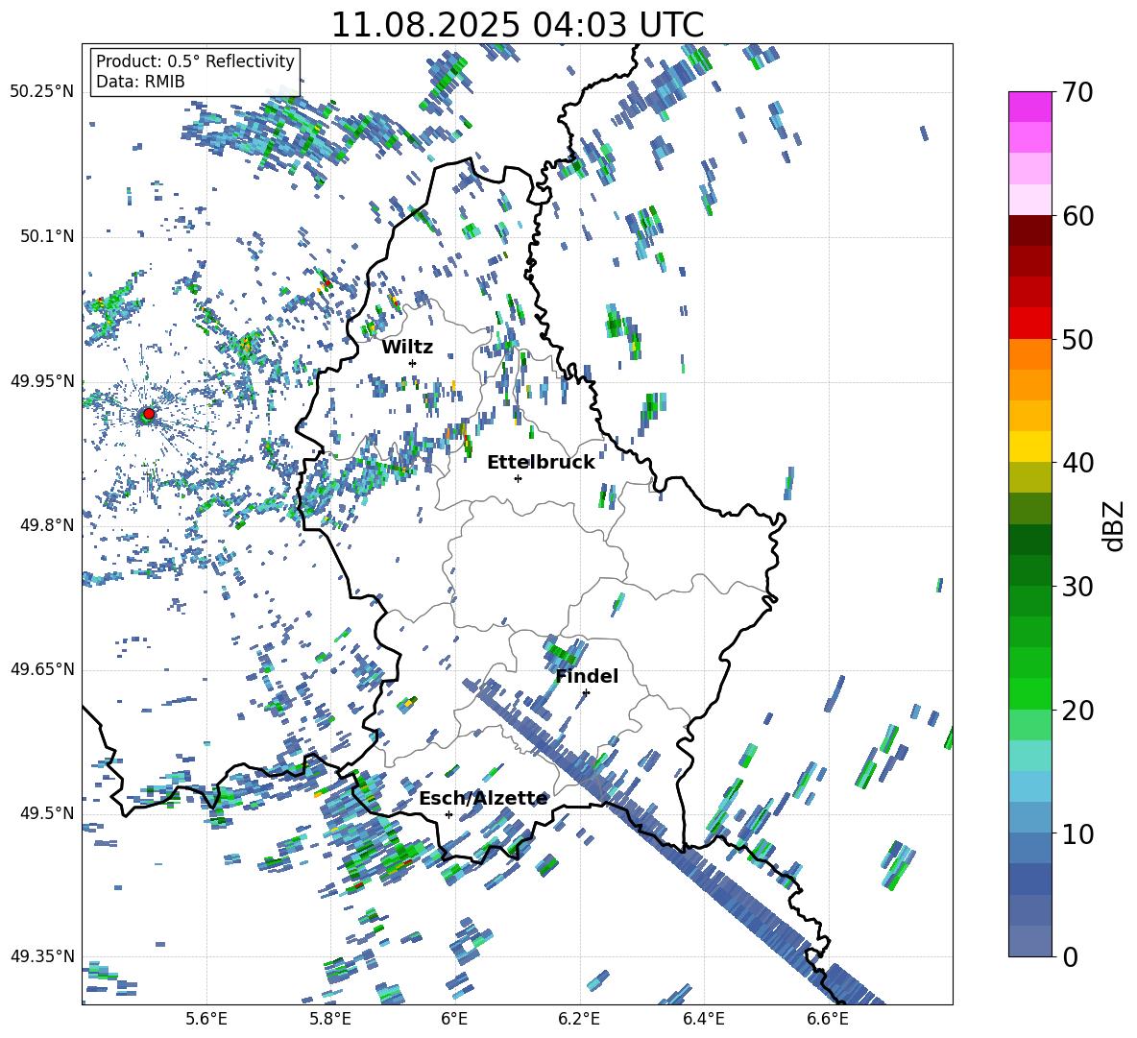Click the Product: 0.5° Reflectivity text

click(195, 60)
